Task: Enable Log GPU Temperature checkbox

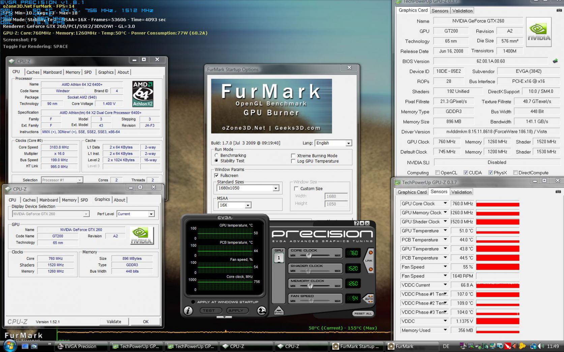Action: 293,161
